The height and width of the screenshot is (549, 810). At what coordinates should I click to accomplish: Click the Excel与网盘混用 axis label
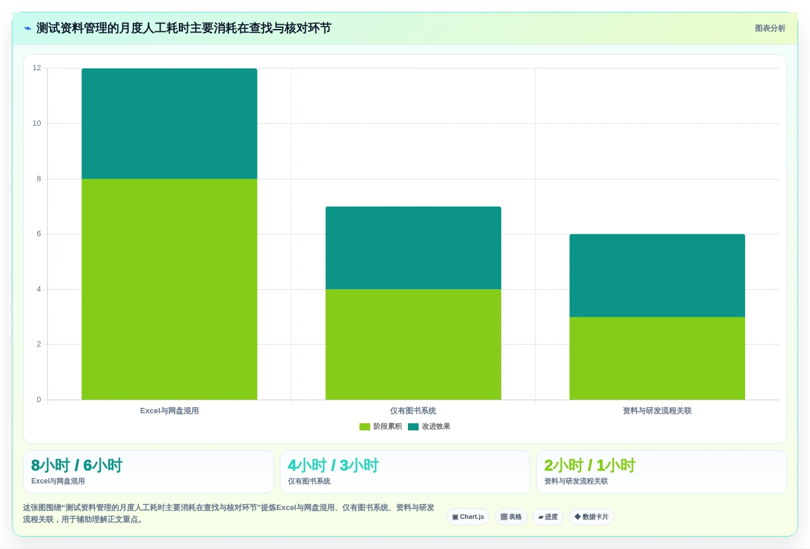point(169,411)
